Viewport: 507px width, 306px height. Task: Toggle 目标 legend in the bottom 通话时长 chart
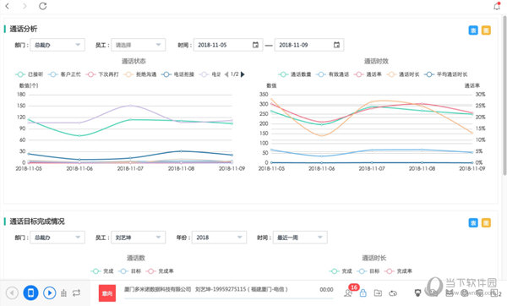point(368,271)
